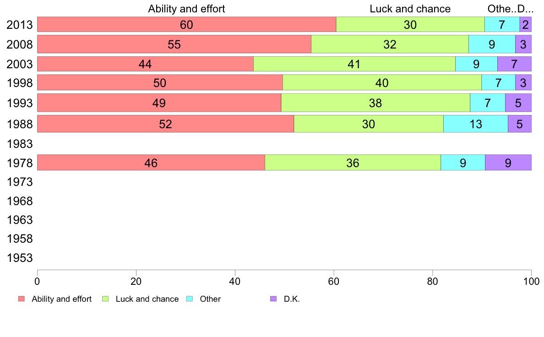Click the 2008 cyan segment labeled 9
Image resolution: width=544 pixels, height=337 pixels.
[492, 44]
